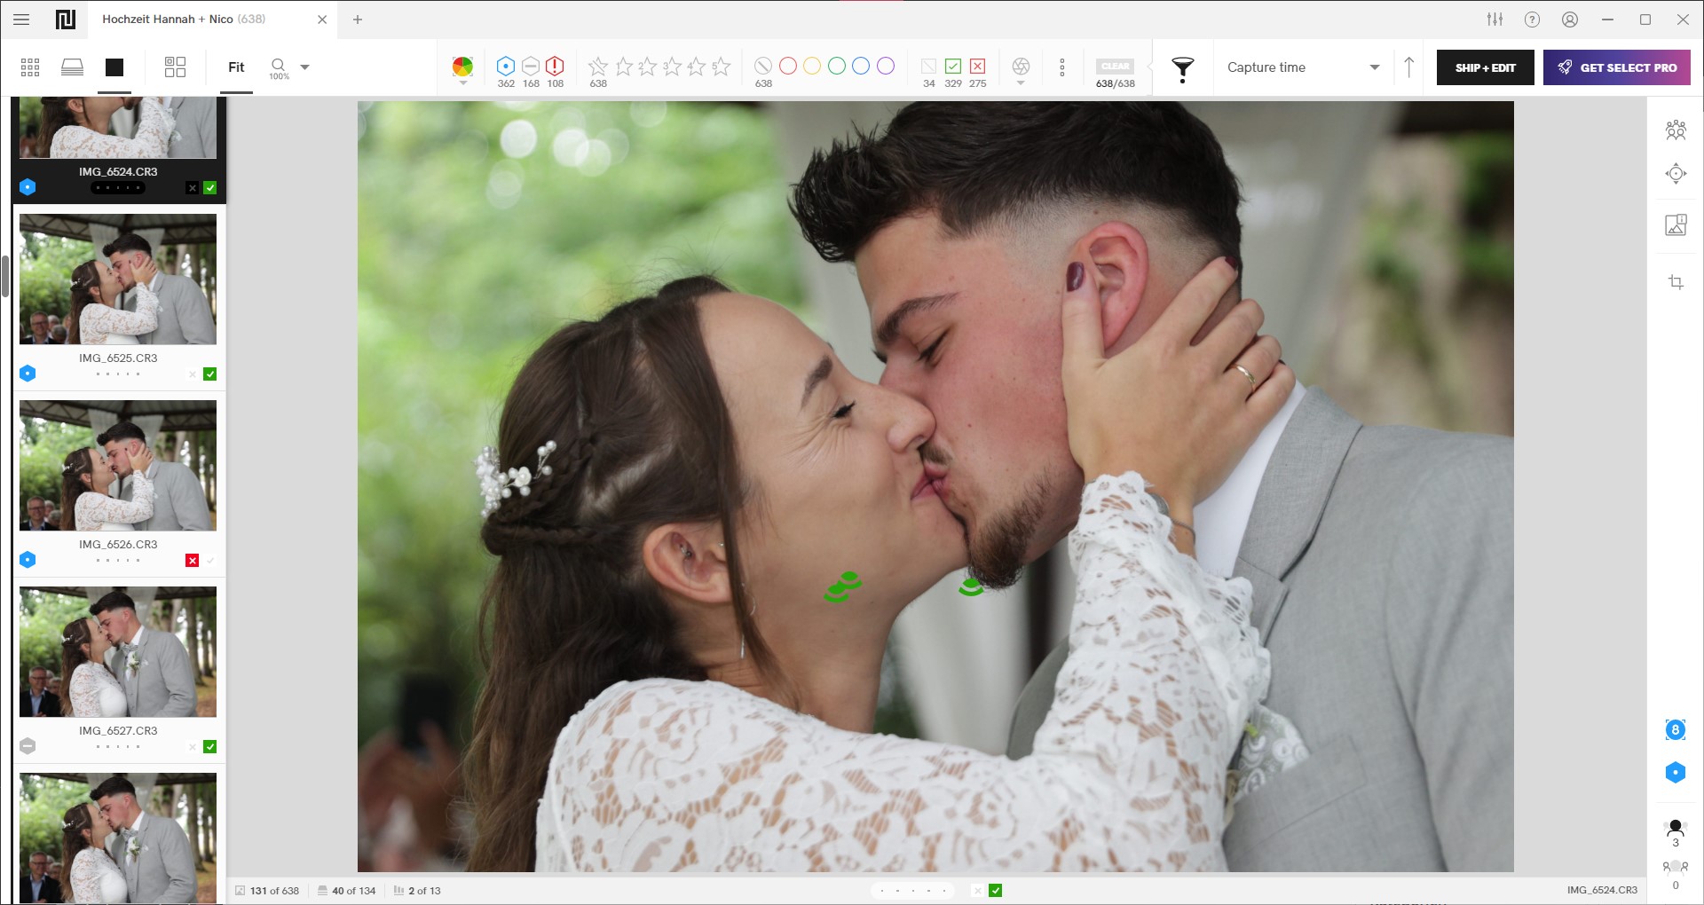Image resolution: width=1704 pixels, height=905 pixels.
Task: Reverse sort order with the arrow
Action: 1409,67
